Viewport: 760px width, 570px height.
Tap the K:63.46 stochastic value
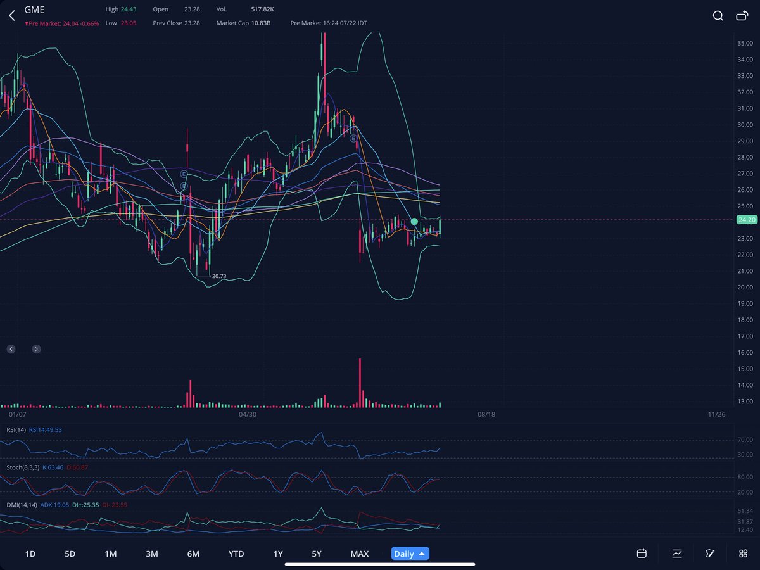point(53,467)
